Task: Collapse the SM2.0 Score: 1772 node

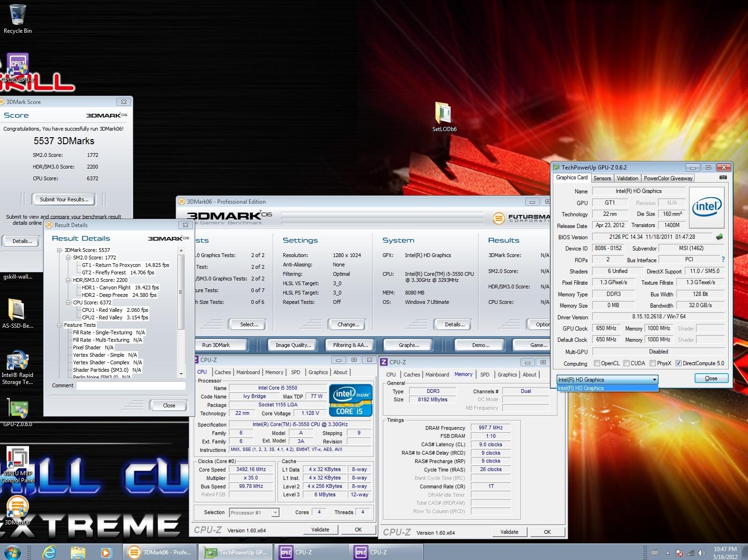Action: [68, 258]
